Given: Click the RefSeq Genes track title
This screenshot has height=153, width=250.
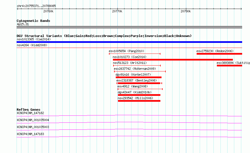Looking at the screenshot, I should (29, 110).
